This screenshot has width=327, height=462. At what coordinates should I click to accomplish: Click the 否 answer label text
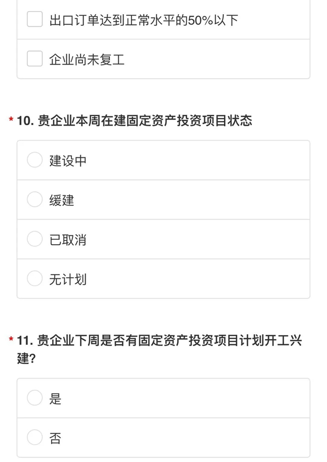pos(55,438)
